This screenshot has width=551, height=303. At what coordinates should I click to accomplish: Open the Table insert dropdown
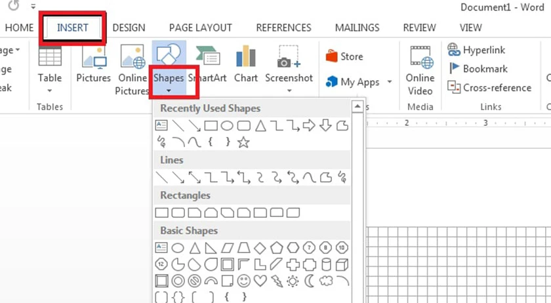(x=50, y=69)
